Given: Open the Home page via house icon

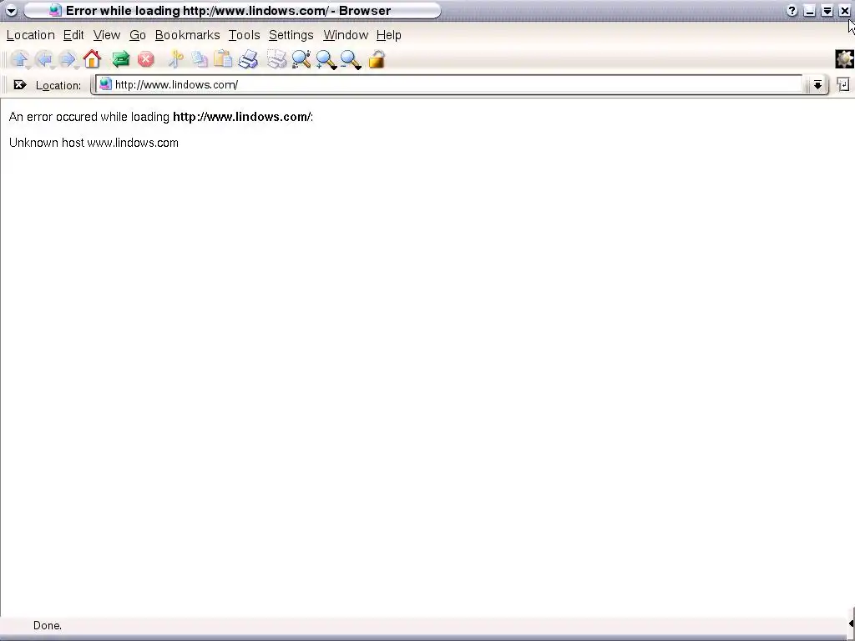Looking at the screenshot, I should 92,59.
